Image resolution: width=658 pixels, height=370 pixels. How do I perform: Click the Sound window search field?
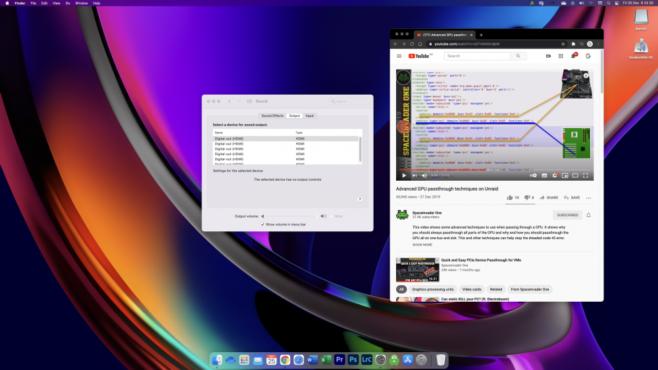click(349, 101)
